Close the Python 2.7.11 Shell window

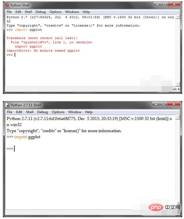174,104
